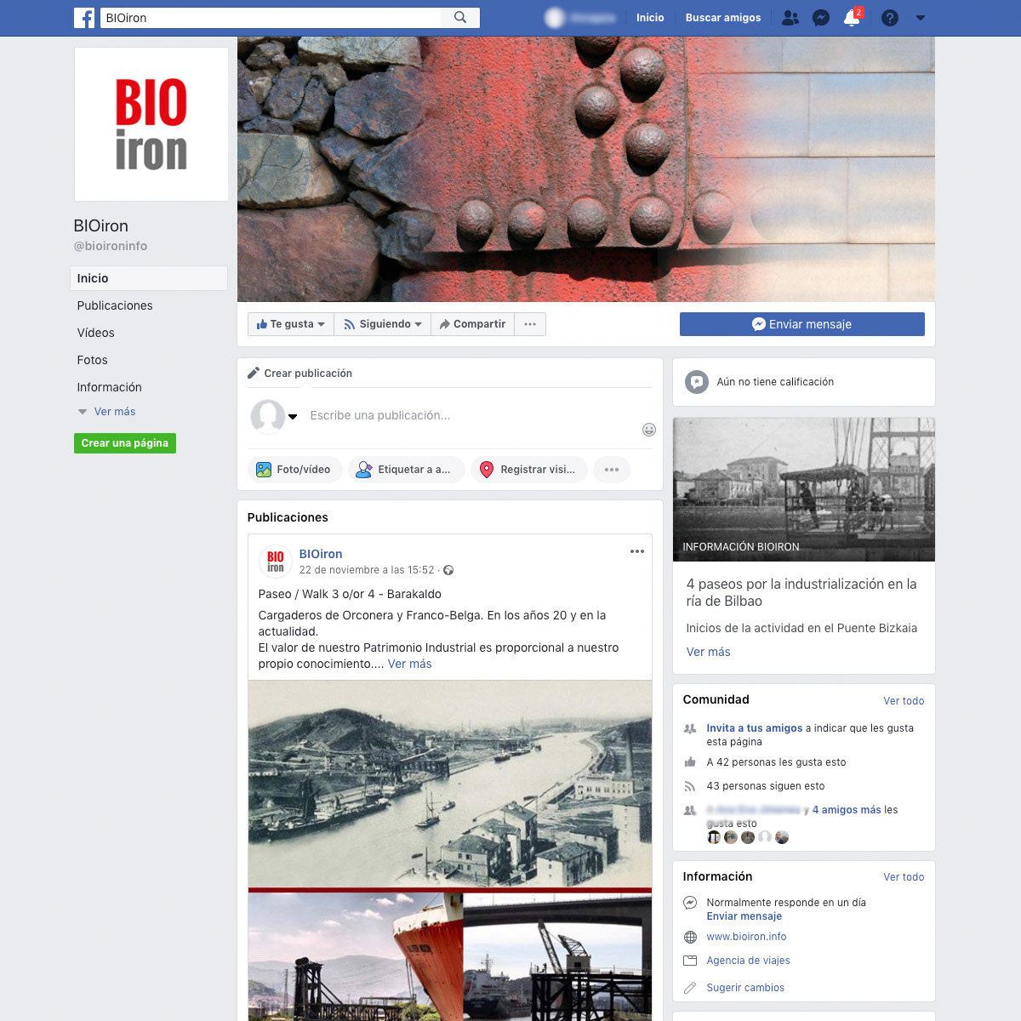The width and height of the screenshot is (1021, 1021).
Task: Open BIOiron author link in post
Action: click(321, 554)
